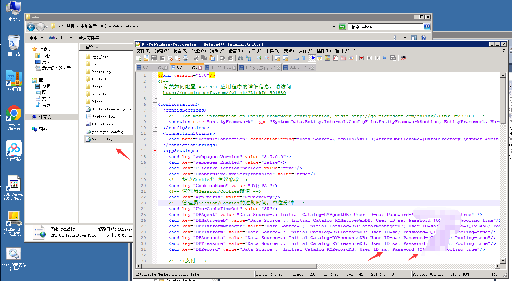The height and width of the screenshot is (281, 512).
Task: Click 新建文件夹 button in Explorer
Action: (x=89, y=38)
